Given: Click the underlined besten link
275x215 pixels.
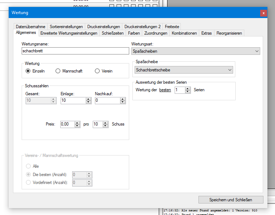Looking at the screenshot, I should click(x=165, y=90).
